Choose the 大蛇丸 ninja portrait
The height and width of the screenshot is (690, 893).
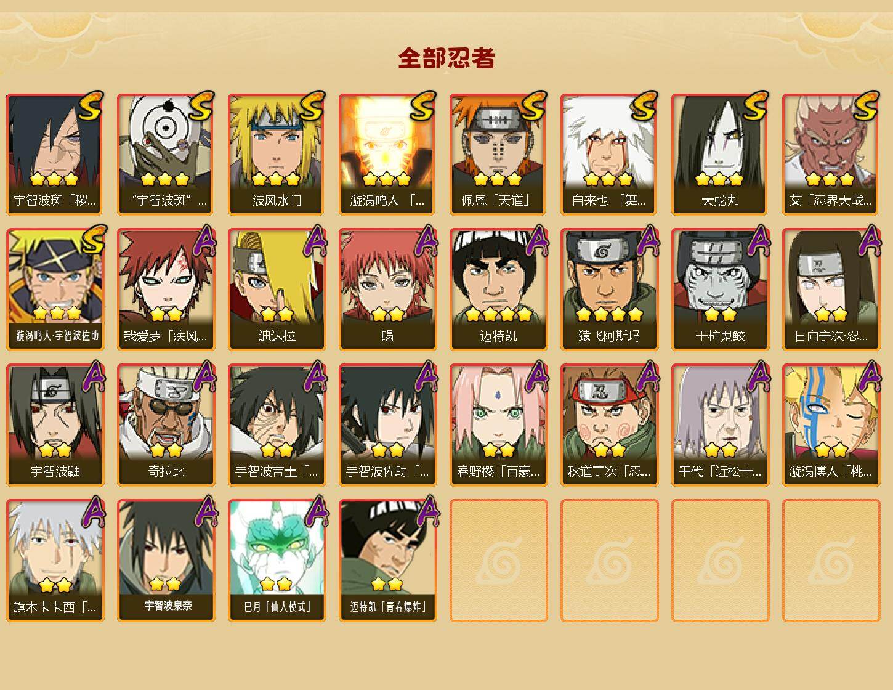[x=720, y=154]
